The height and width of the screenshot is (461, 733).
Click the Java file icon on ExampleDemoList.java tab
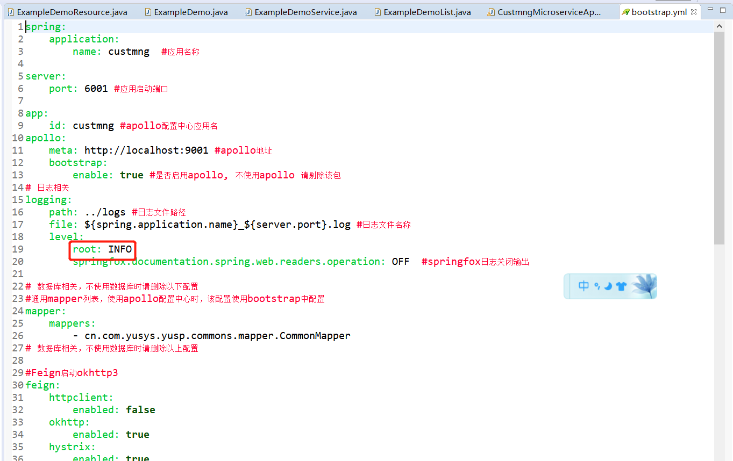pos(378,11)
